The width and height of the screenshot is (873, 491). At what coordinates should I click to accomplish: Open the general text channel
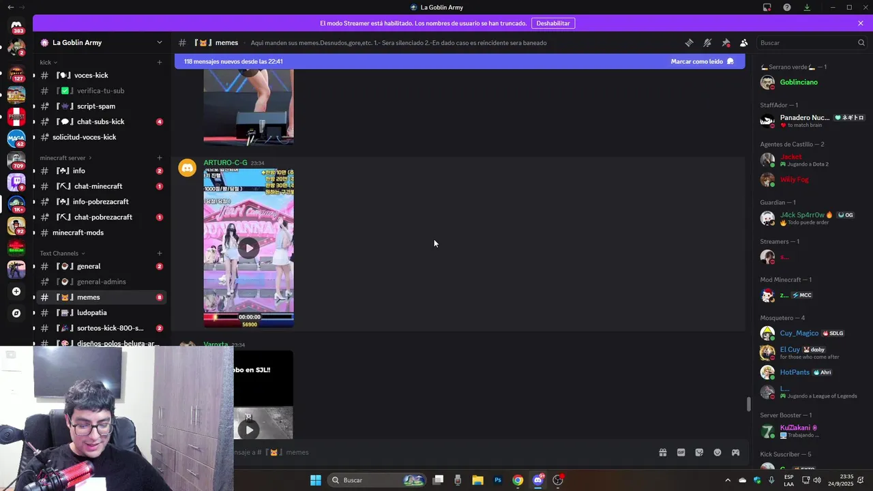pos(101,266)
